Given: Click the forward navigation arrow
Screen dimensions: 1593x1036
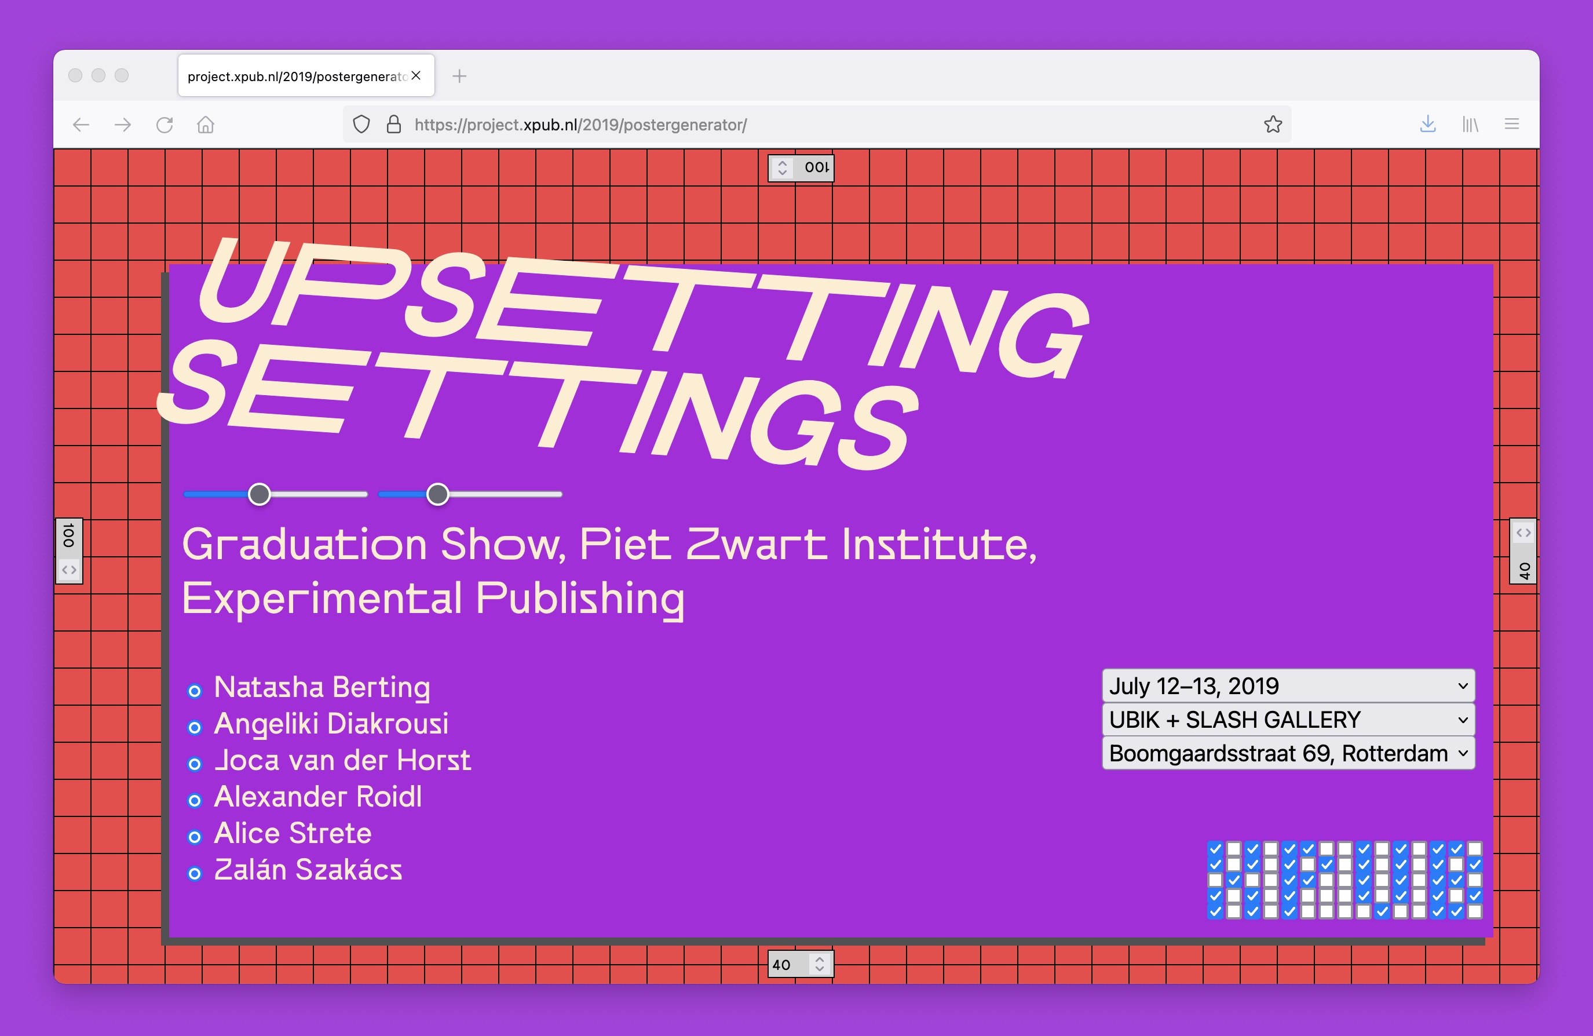Looking at the screenshot, I should click(x=122, y=125).
